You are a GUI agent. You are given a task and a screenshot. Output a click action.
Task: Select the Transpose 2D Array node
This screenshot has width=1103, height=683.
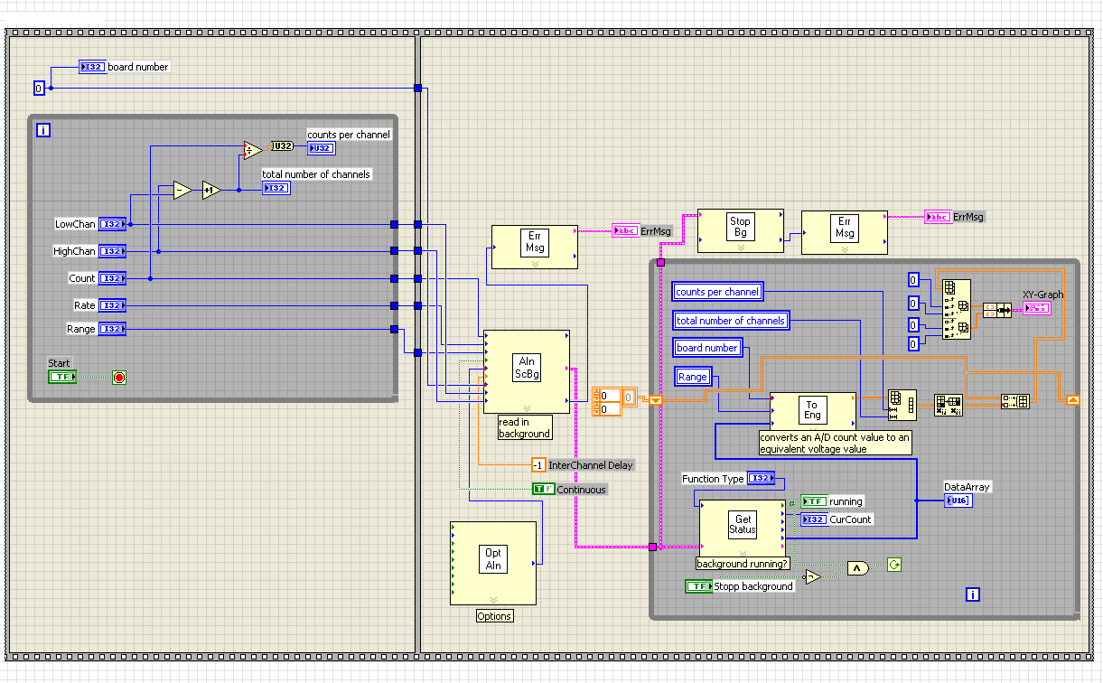click(949, 404)
